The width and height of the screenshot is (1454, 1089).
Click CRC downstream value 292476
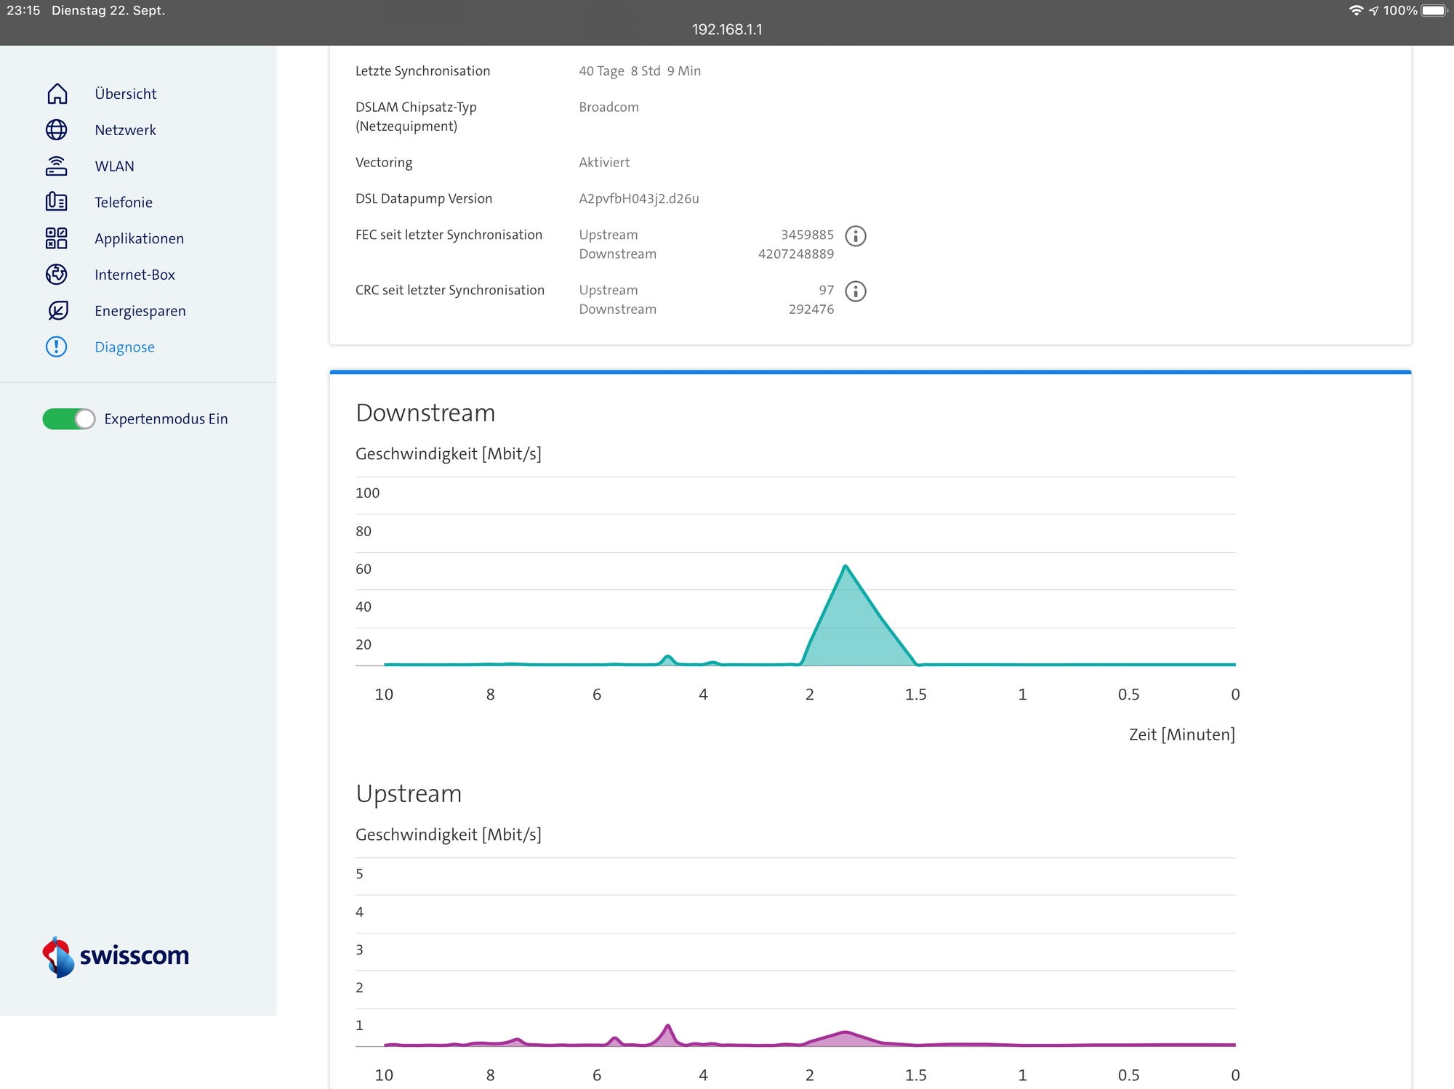point(811,309)
